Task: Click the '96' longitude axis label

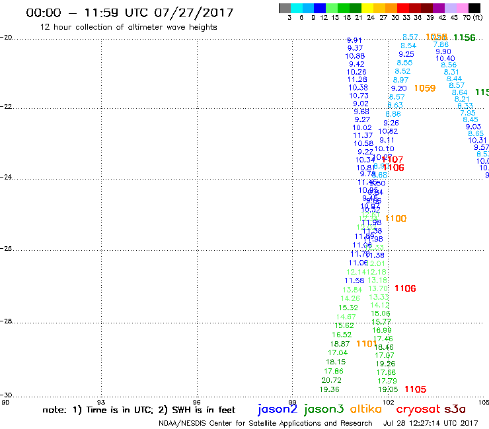Action: [x=197, y=402]
